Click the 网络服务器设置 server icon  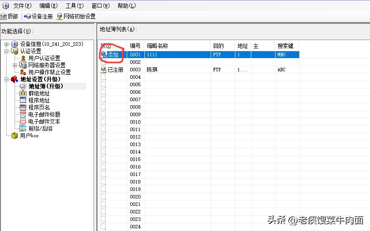(23, 65)
